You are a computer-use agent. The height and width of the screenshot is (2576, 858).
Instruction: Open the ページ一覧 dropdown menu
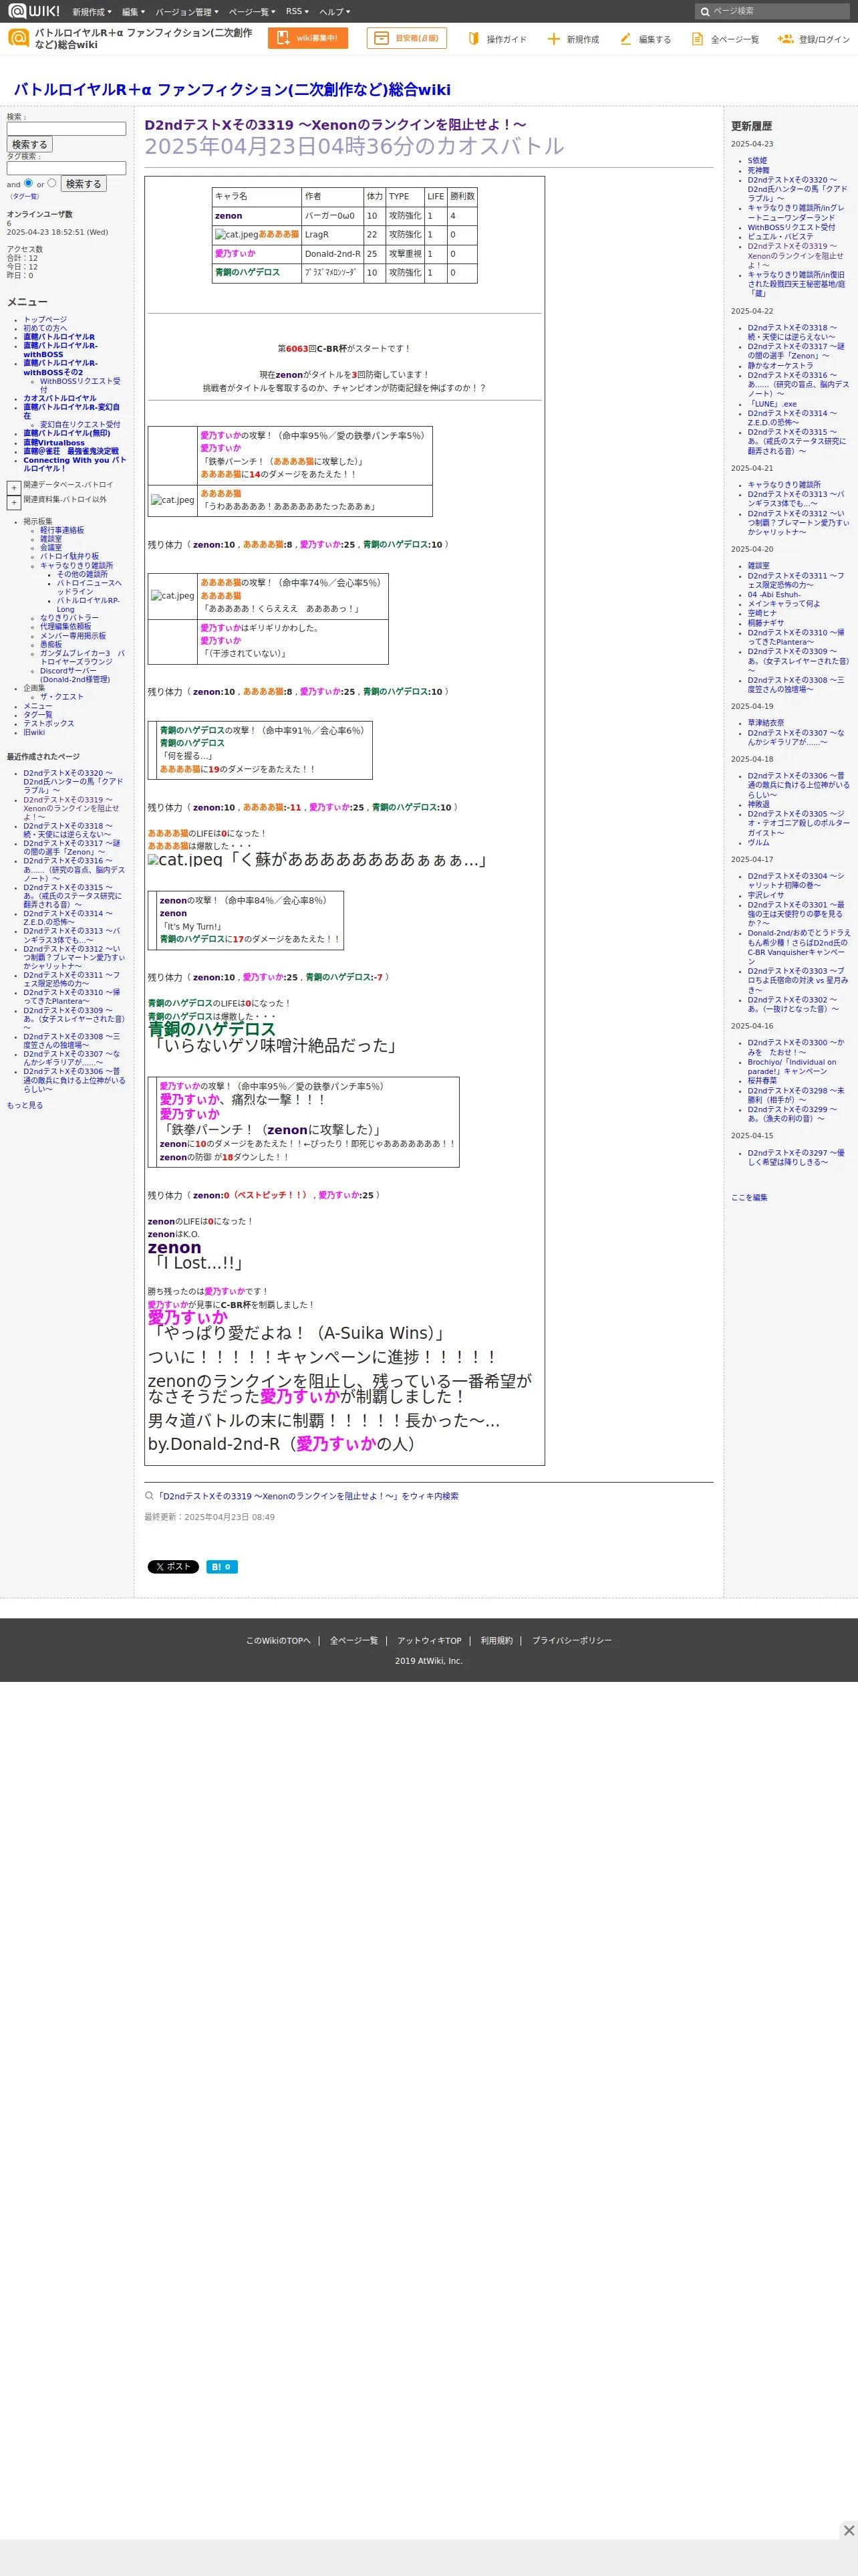[252, 12]
